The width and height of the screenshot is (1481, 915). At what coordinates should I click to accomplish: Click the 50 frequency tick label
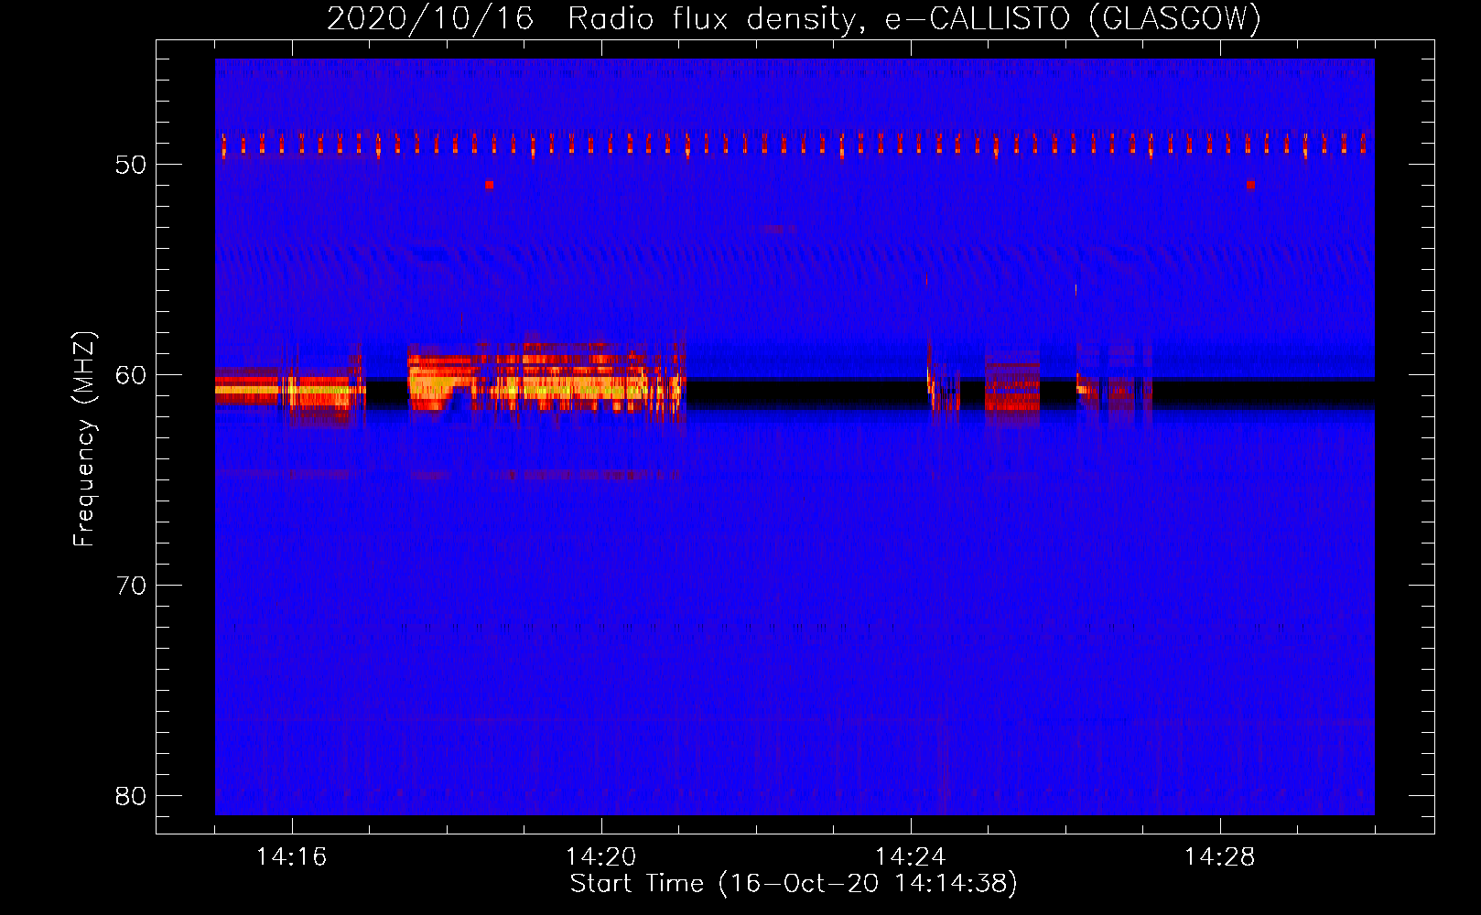point(131,165)
